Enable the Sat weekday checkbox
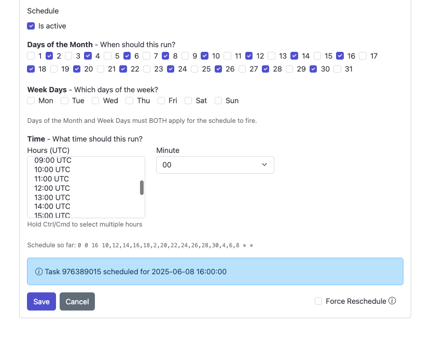 click(188, 101)
